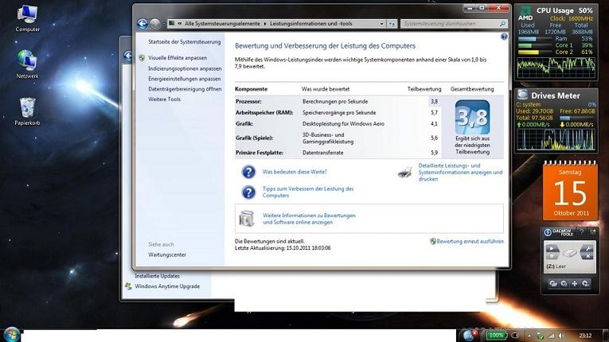Image resolution: width=609 pixels, height=342 pixels.
Task: Open Daemon Tools gadget help question mark
Action: coord(582,231)
